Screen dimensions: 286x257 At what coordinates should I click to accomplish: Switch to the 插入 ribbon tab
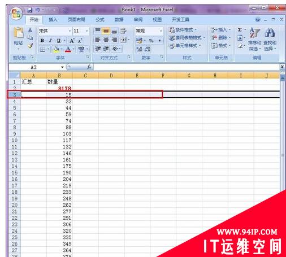coord(53,20)
